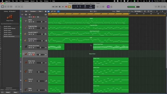Screen dimensions: 167x94
Task: Solo the Fingerstyle Bass track
Action: [31, 28]
